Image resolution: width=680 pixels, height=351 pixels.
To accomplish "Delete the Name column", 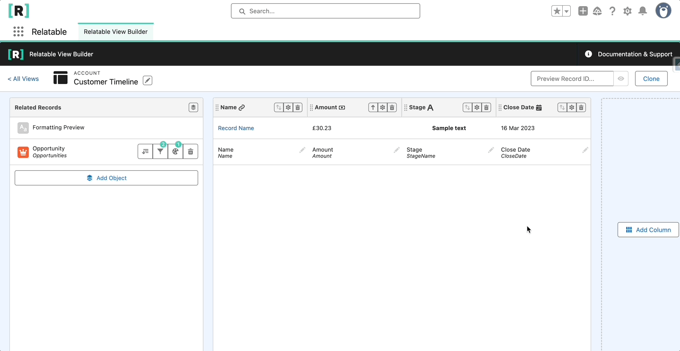I will 297,107.
